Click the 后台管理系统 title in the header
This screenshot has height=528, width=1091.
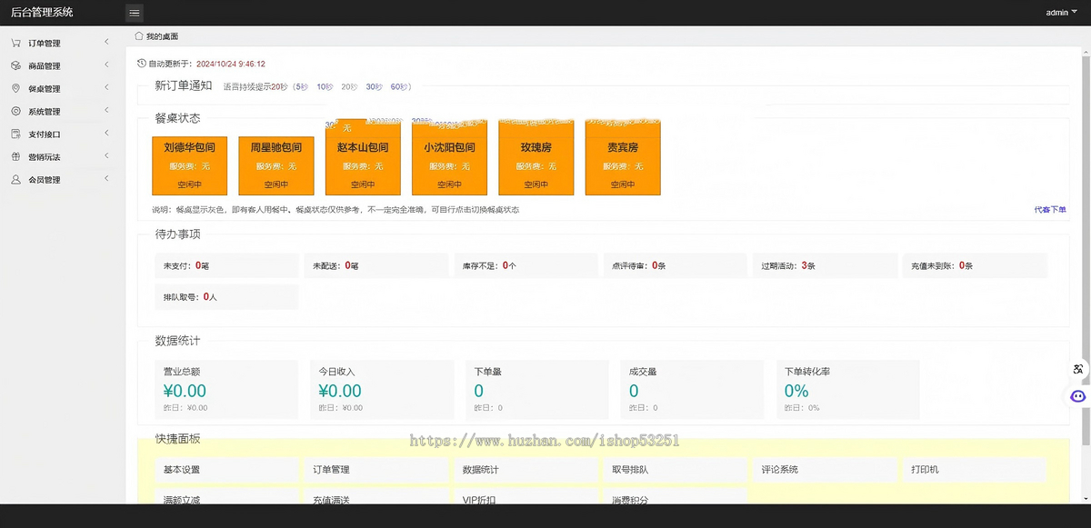[41, 13]
